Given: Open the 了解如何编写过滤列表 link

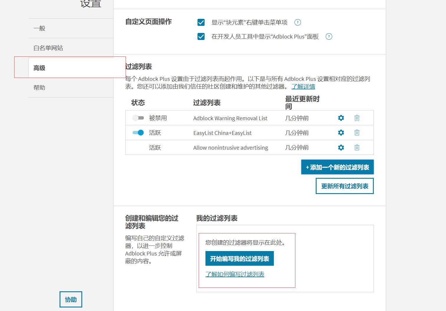Looking at the screenshot, I should point(235,274).
